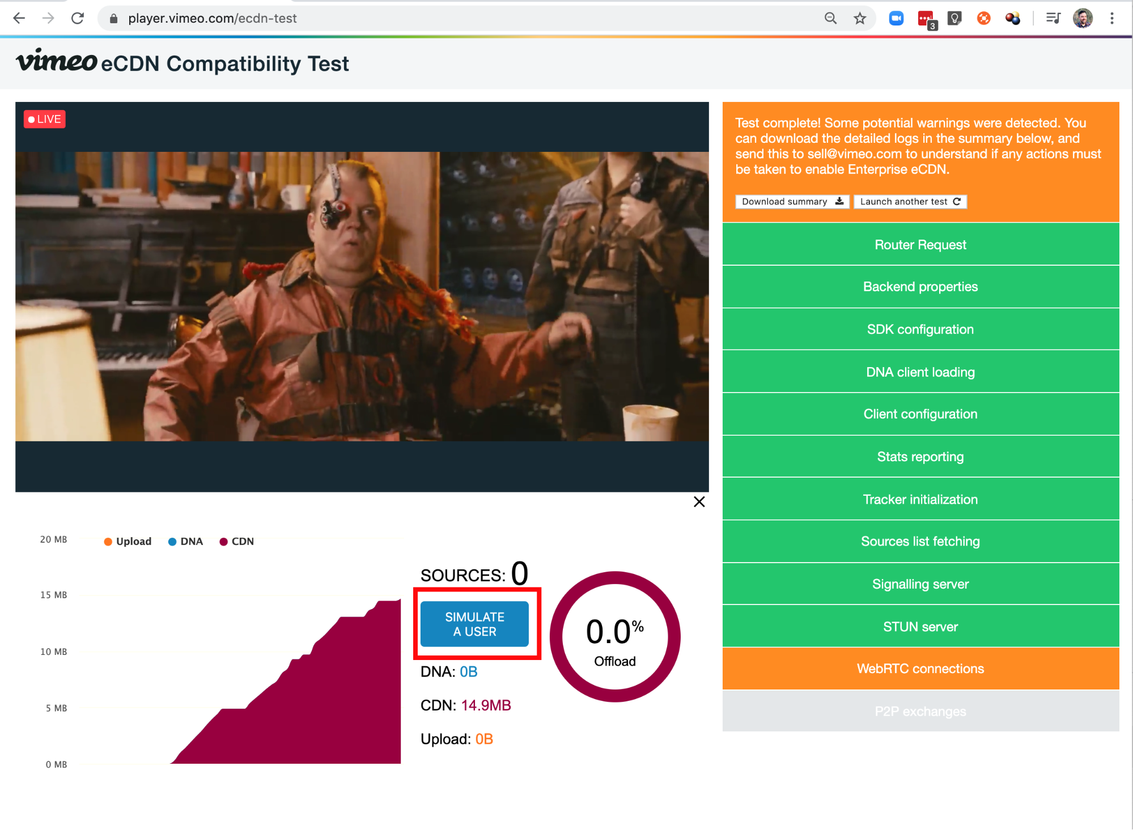
Task: Expand the Stats reporting result
Action: 920,457
